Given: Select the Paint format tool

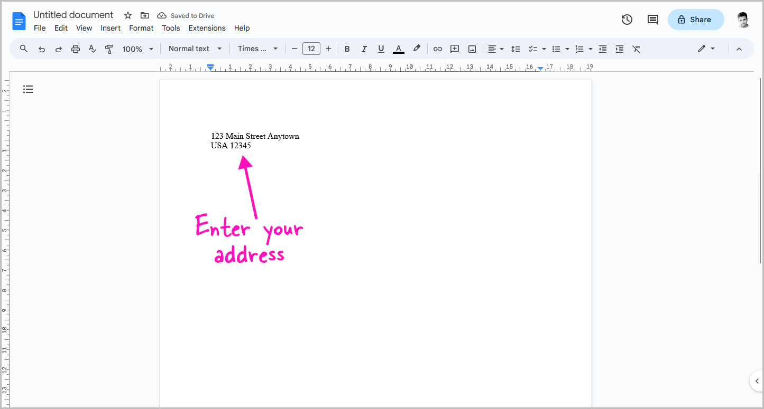Looking at the screenshot, I should 109,48.
